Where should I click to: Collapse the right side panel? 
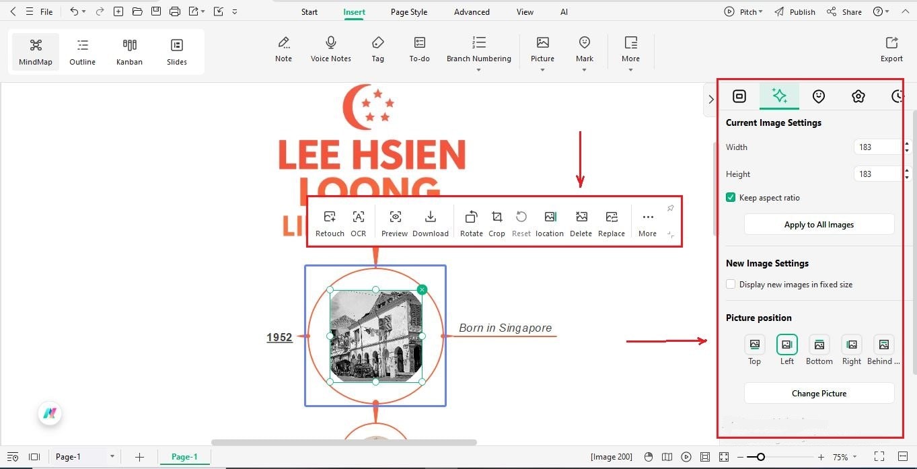coord(711,100)
